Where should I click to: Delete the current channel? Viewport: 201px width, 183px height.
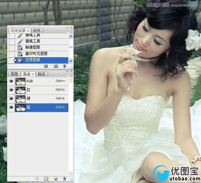(65, 179)
